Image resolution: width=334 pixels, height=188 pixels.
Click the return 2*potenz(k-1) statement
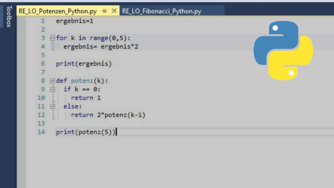tap(108, 115)
